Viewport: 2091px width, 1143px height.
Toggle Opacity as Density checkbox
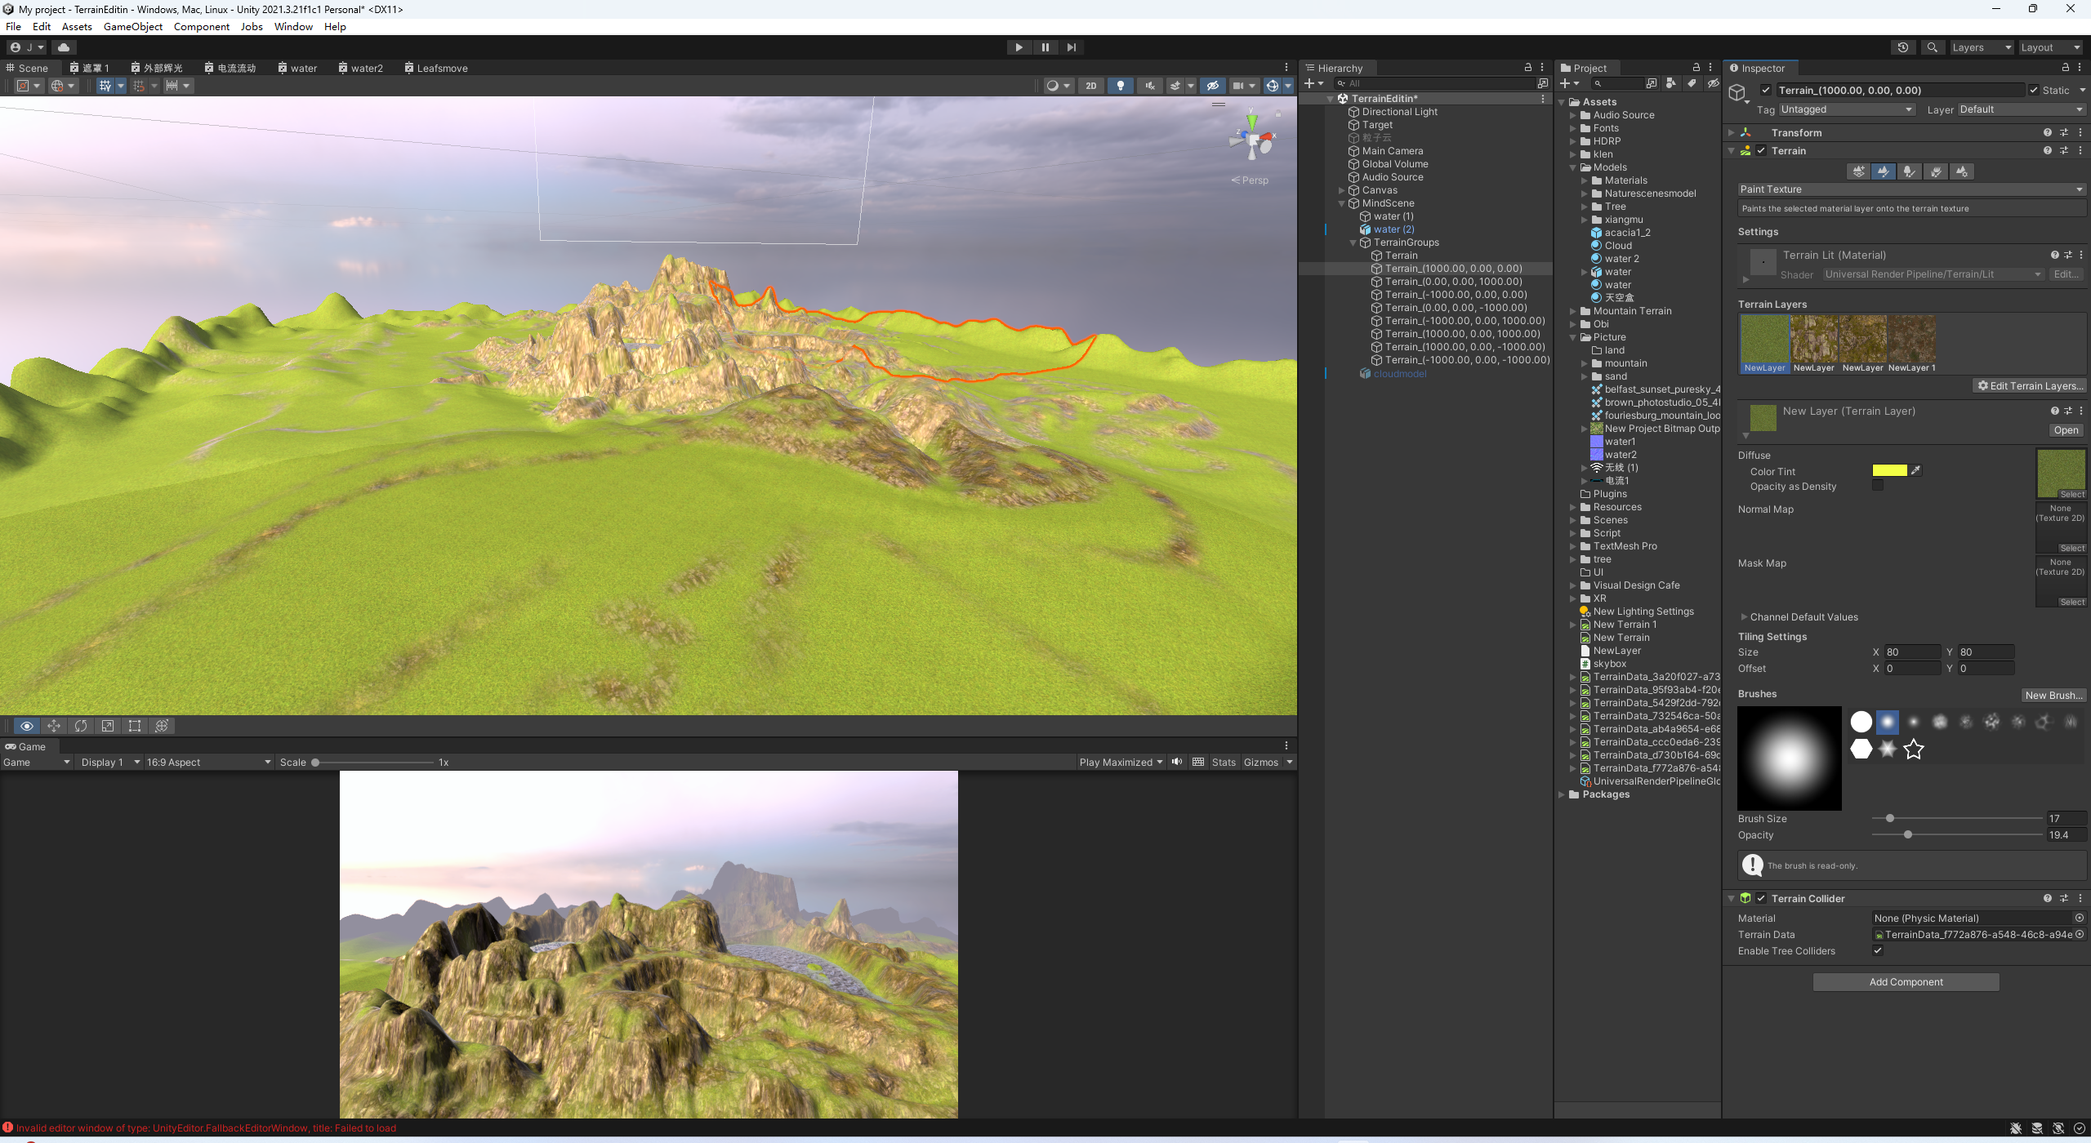click(x=1878, y=486)
